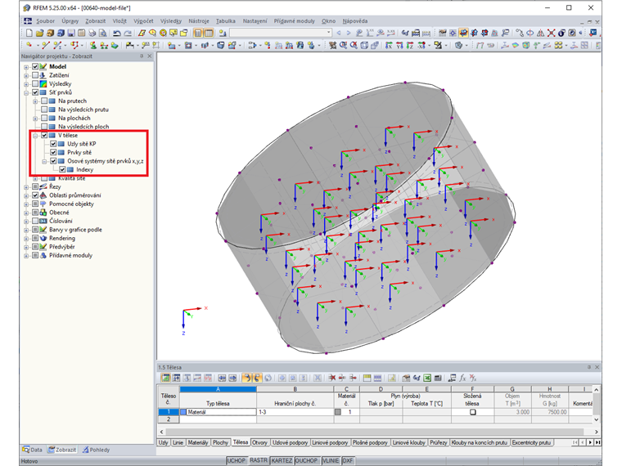Click the blue color swatch in Materiál cell
Image resolution: width=622 pixels, height=466 pixels.
coord(183,412)
